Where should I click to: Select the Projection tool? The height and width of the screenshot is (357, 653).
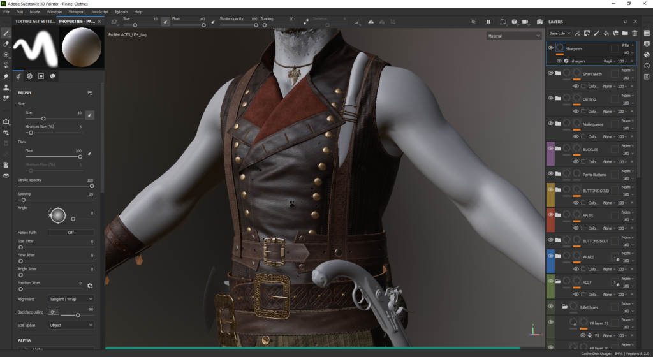[6, 55]
